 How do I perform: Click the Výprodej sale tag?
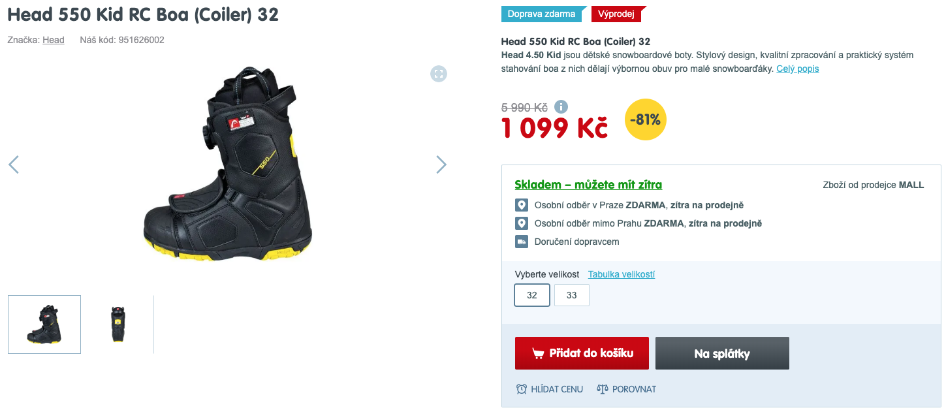[x=618, y=14]
